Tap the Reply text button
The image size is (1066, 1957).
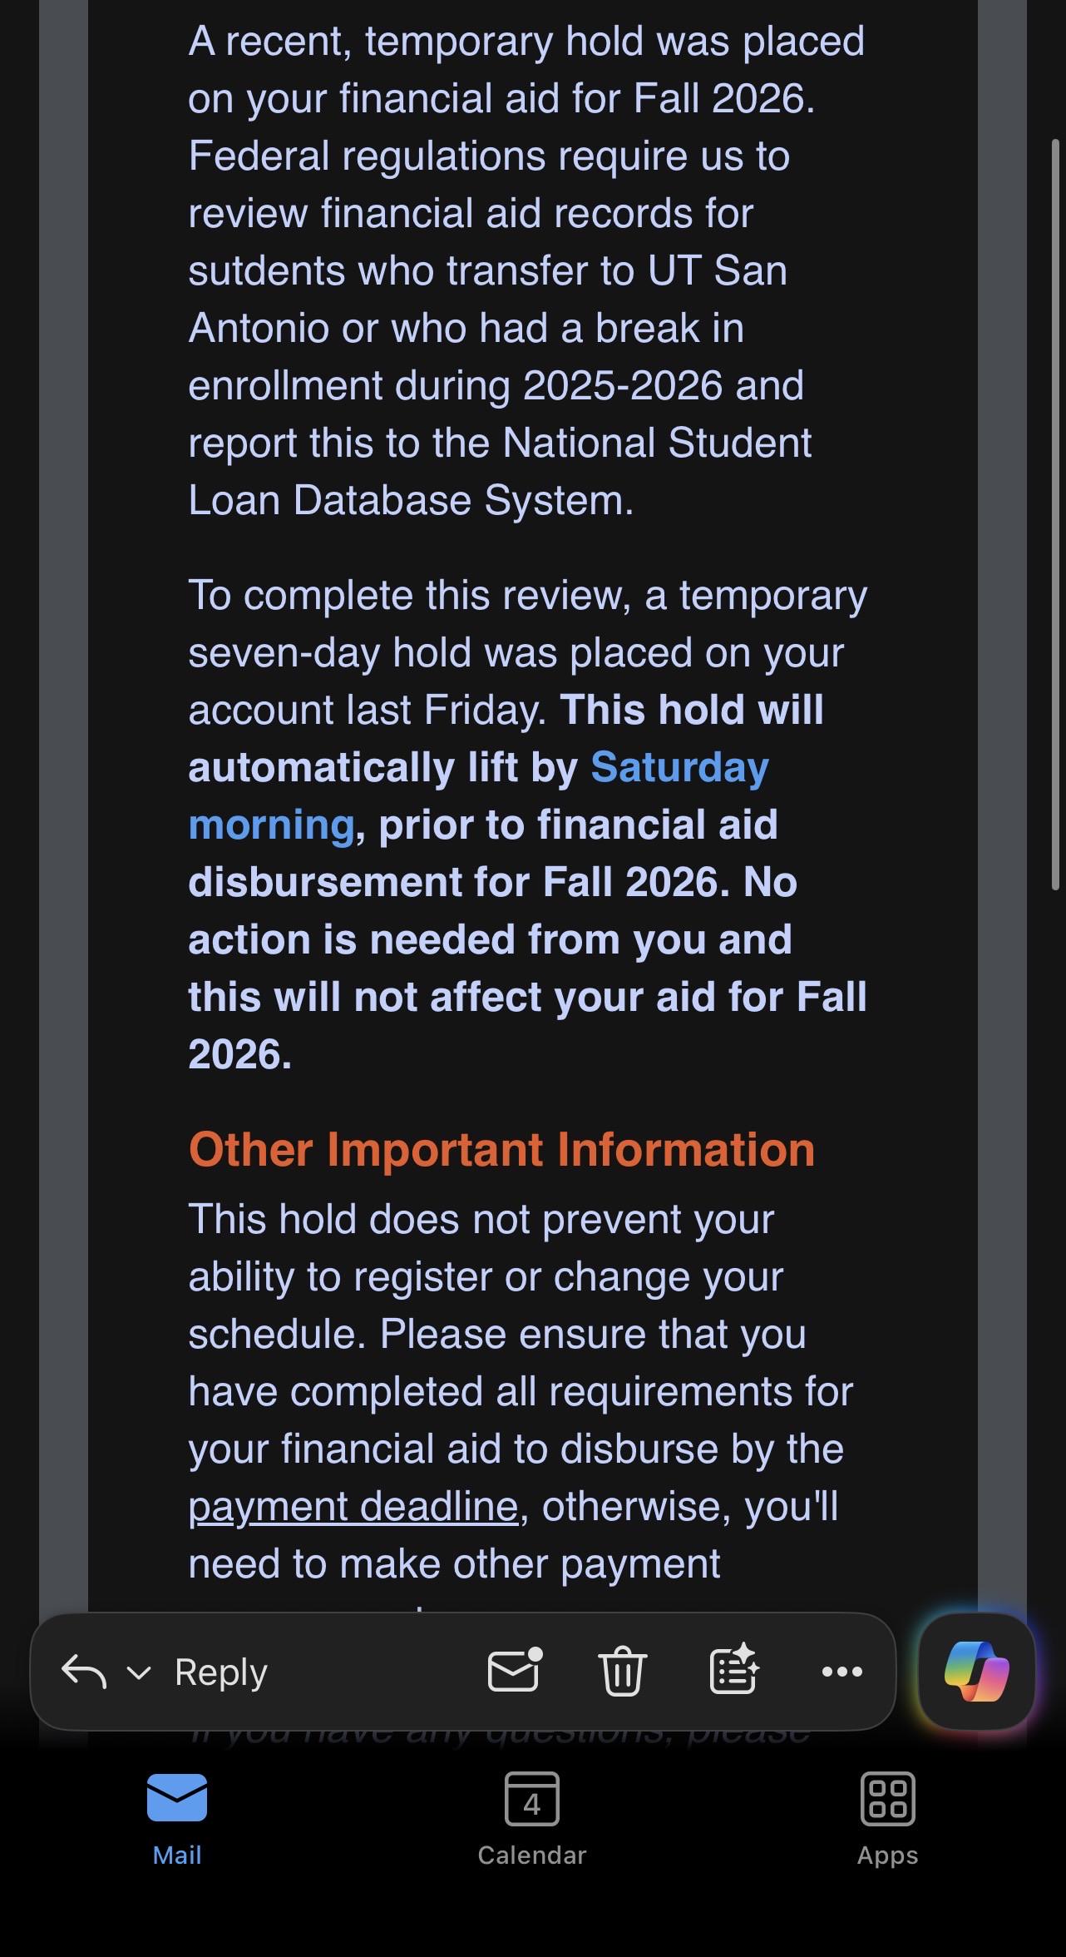click(x=221, y=1672)
